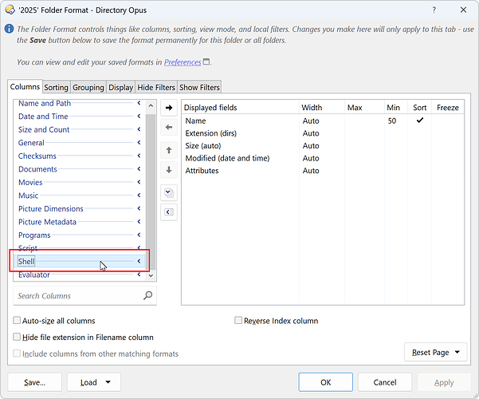The height and width of the screenshot is (399, 479).
Task: Select the Evaluator category label
Action: pos(34,275)
